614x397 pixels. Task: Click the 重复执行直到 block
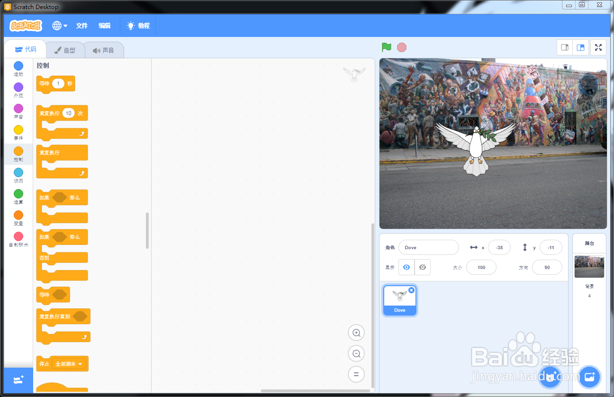63,326
